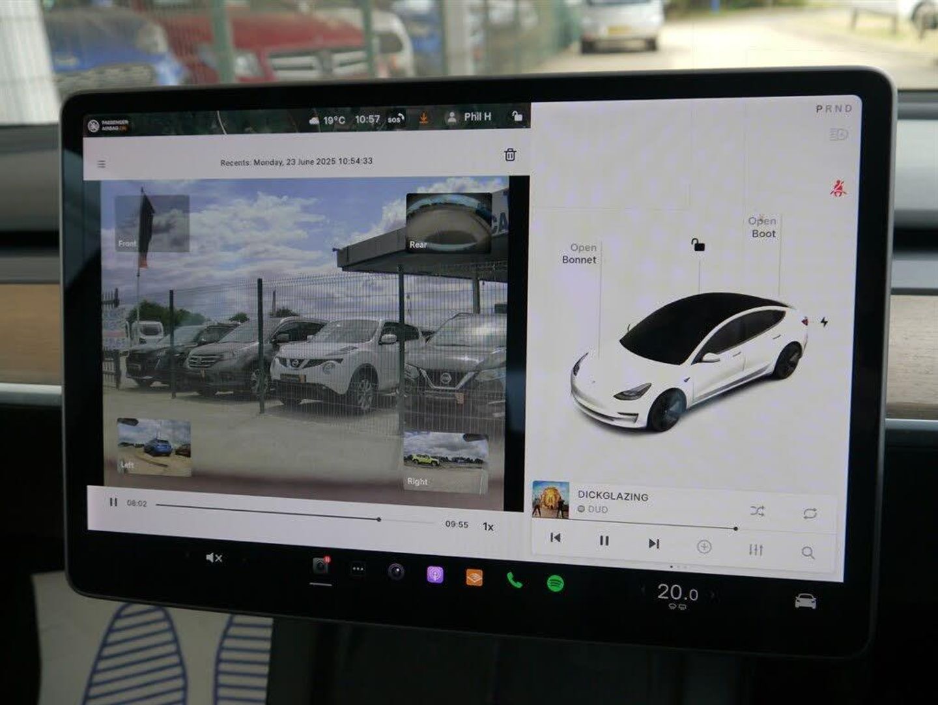The image size is (938, 705).
Task: Seek on the dashcam video progress bar
Action: coord(296,513)
